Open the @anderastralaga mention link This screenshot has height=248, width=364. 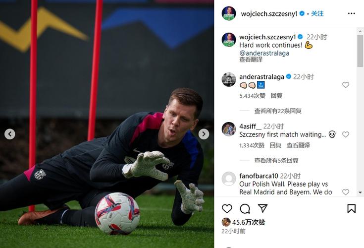tap(264, 53)
